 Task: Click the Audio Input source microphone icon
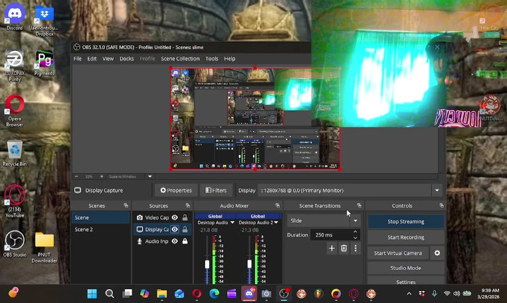pyautogui.click(x=140, y=241)
